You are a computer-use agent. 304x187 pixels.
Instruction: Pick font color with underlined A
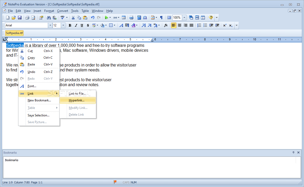(133, 25)
